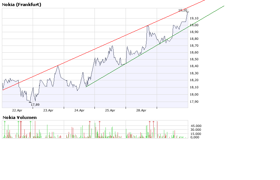Click the 19,00 price axis label
280x180 pixels.
[x=194, y=25]
